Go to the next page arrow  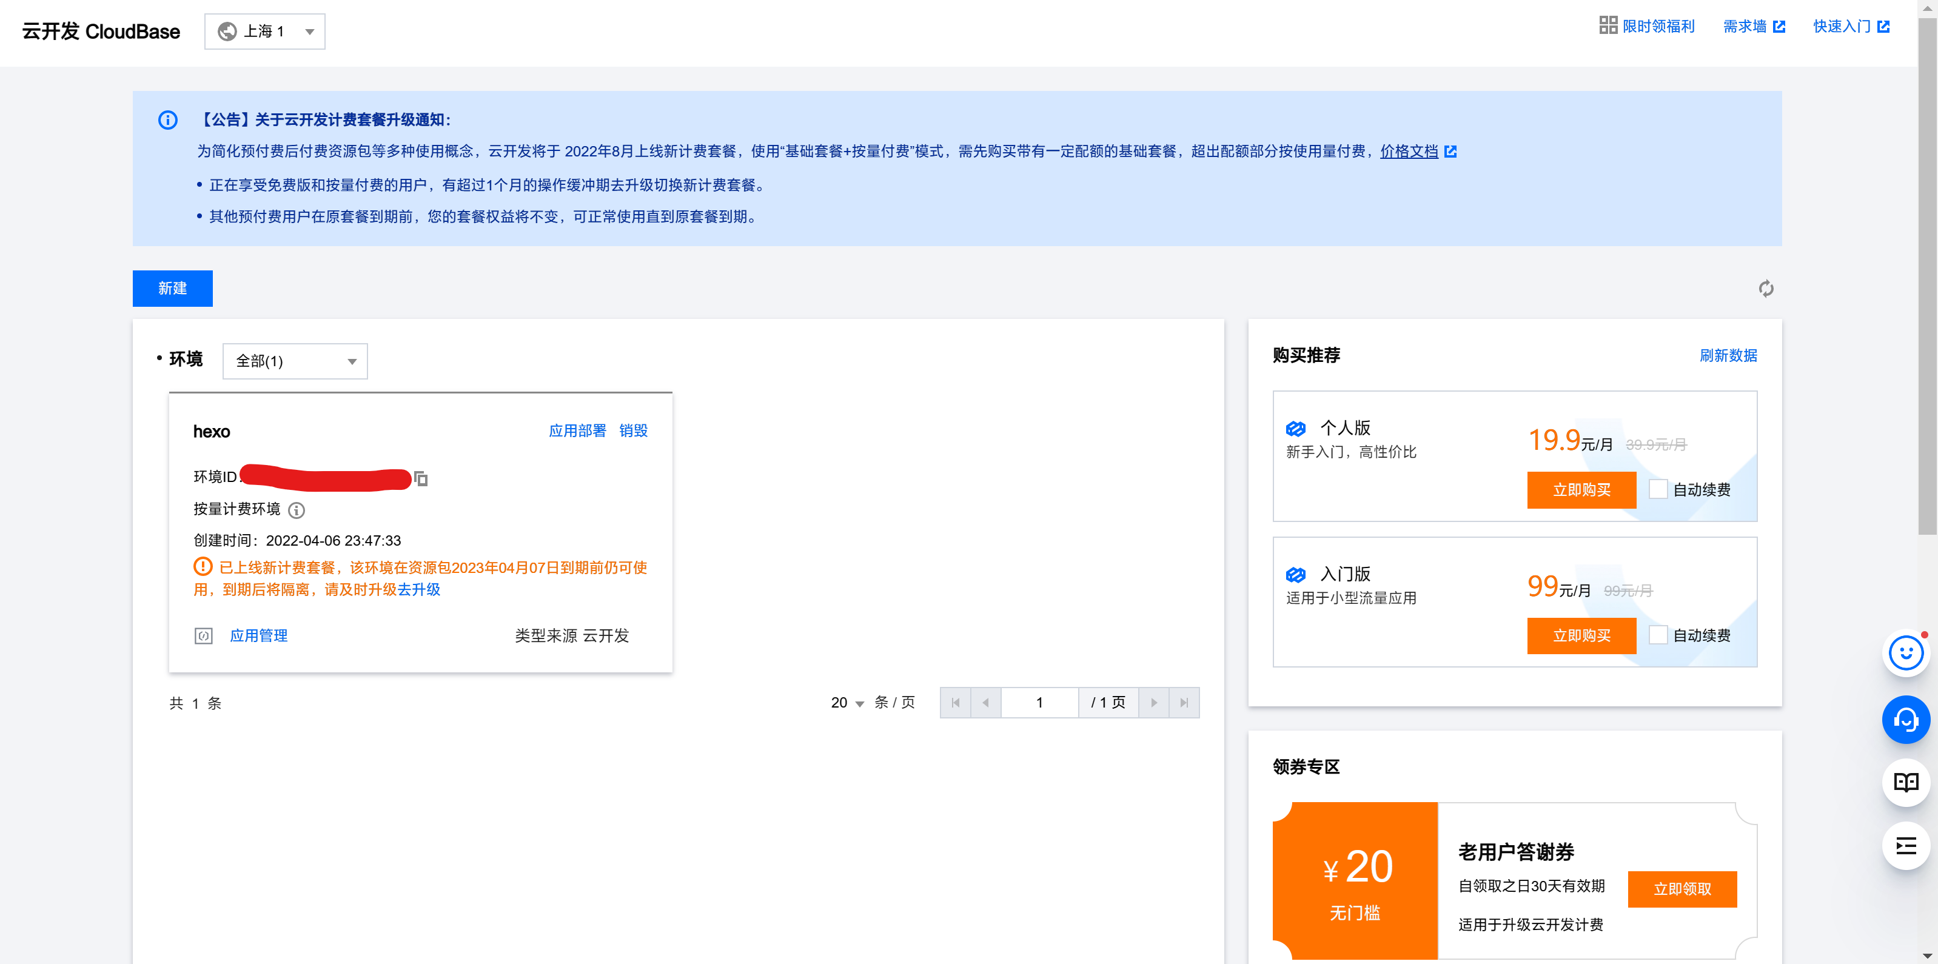(1153, 703)
